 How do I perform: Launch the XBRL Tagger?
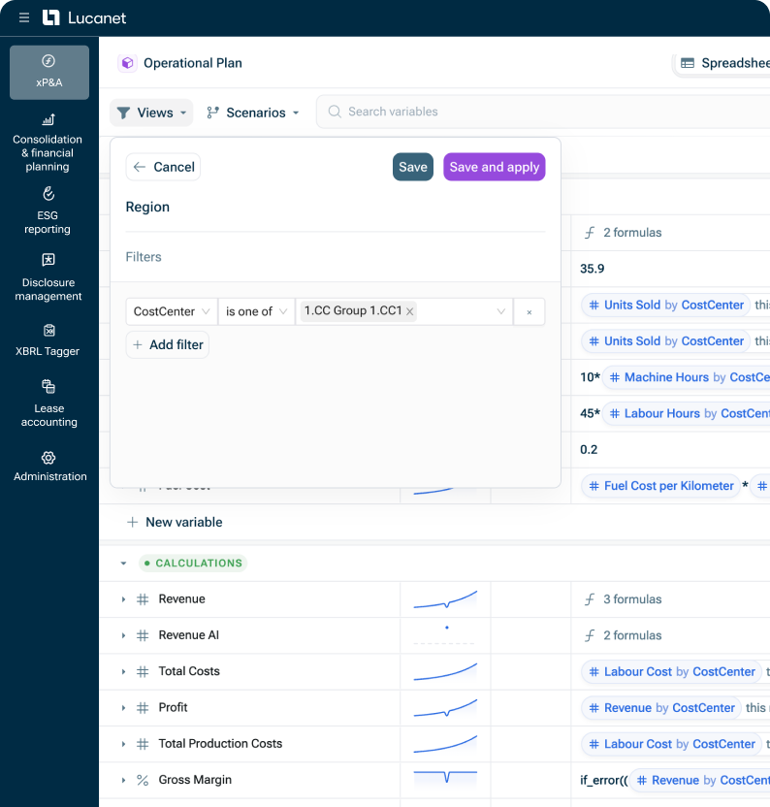[48, 339]
